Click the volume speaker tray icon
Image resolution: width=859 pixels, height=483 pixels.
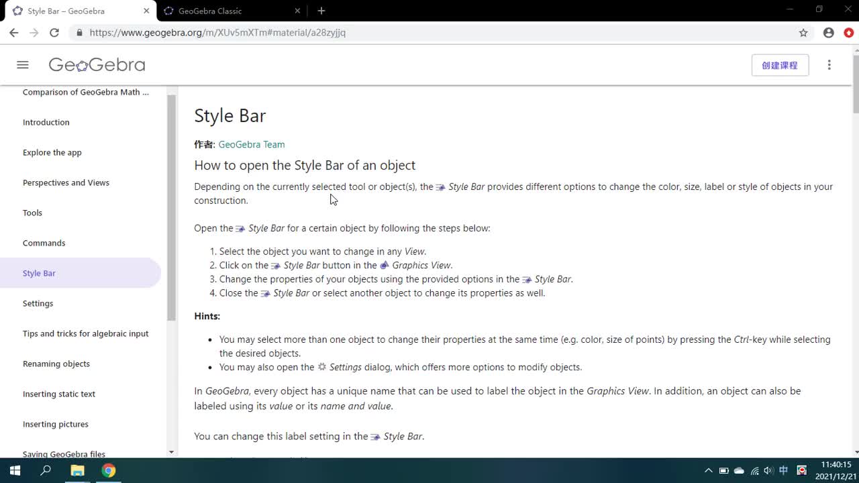(x=768, y=471)
